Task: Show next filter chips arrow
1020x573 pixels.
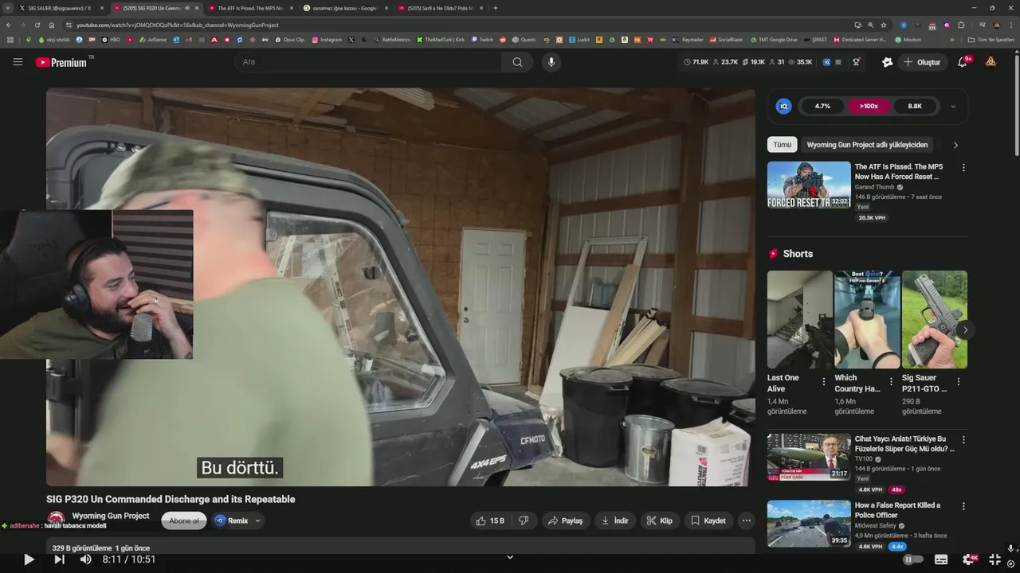Action: coord(955,145)
